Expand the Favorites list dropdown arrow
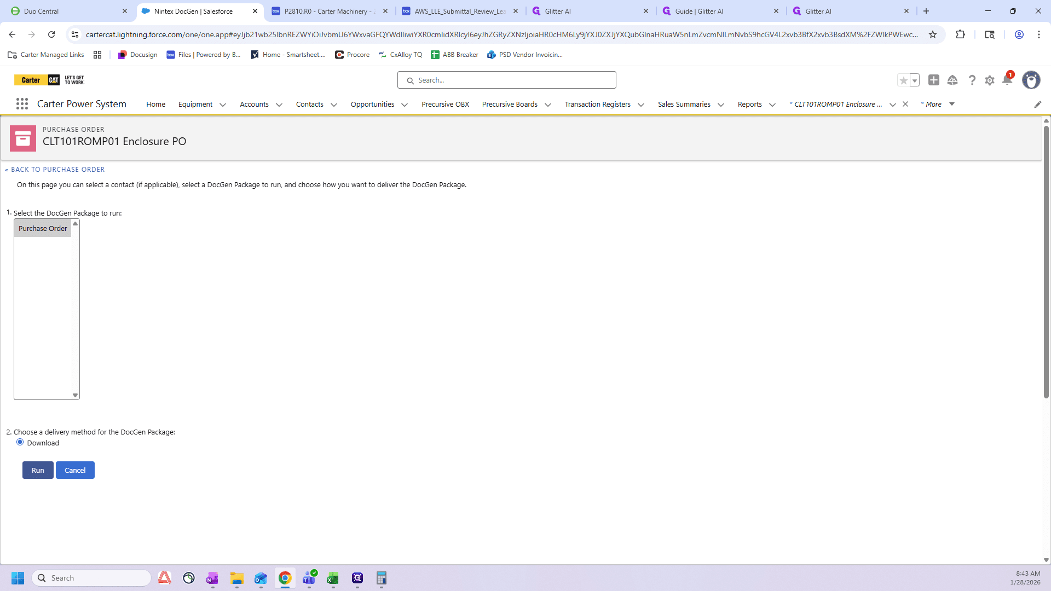The height and width of the screenshot is (591, 1051). 915,80
